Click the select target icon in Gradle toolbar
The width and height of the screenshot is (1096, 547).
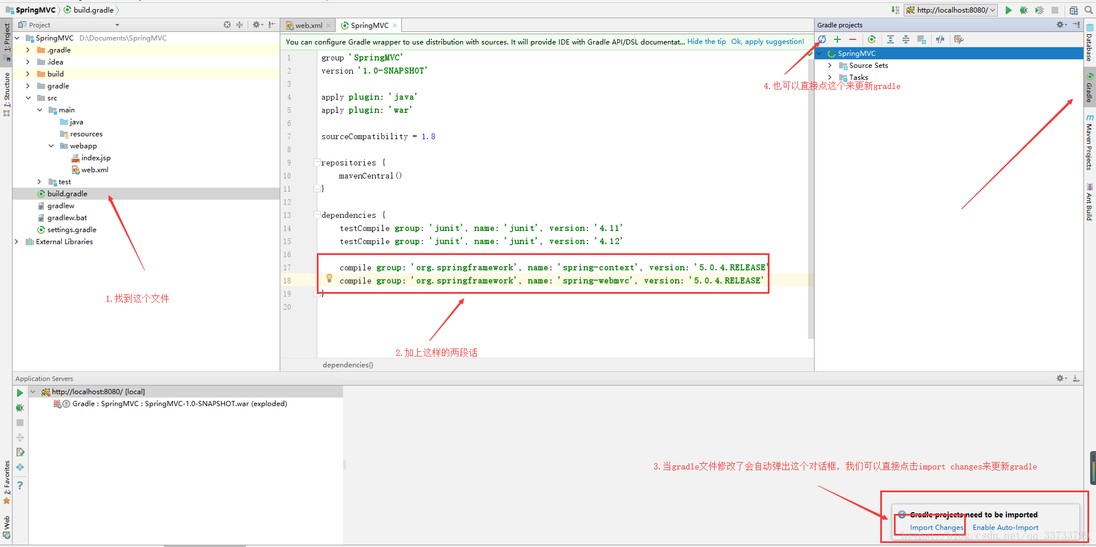[x=921, y=39]
